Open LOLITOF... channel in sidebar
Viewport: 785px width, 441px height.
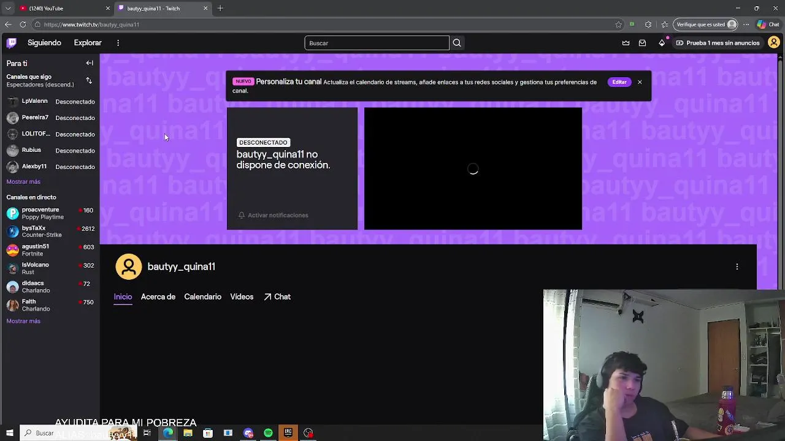(x=50, y=134)
